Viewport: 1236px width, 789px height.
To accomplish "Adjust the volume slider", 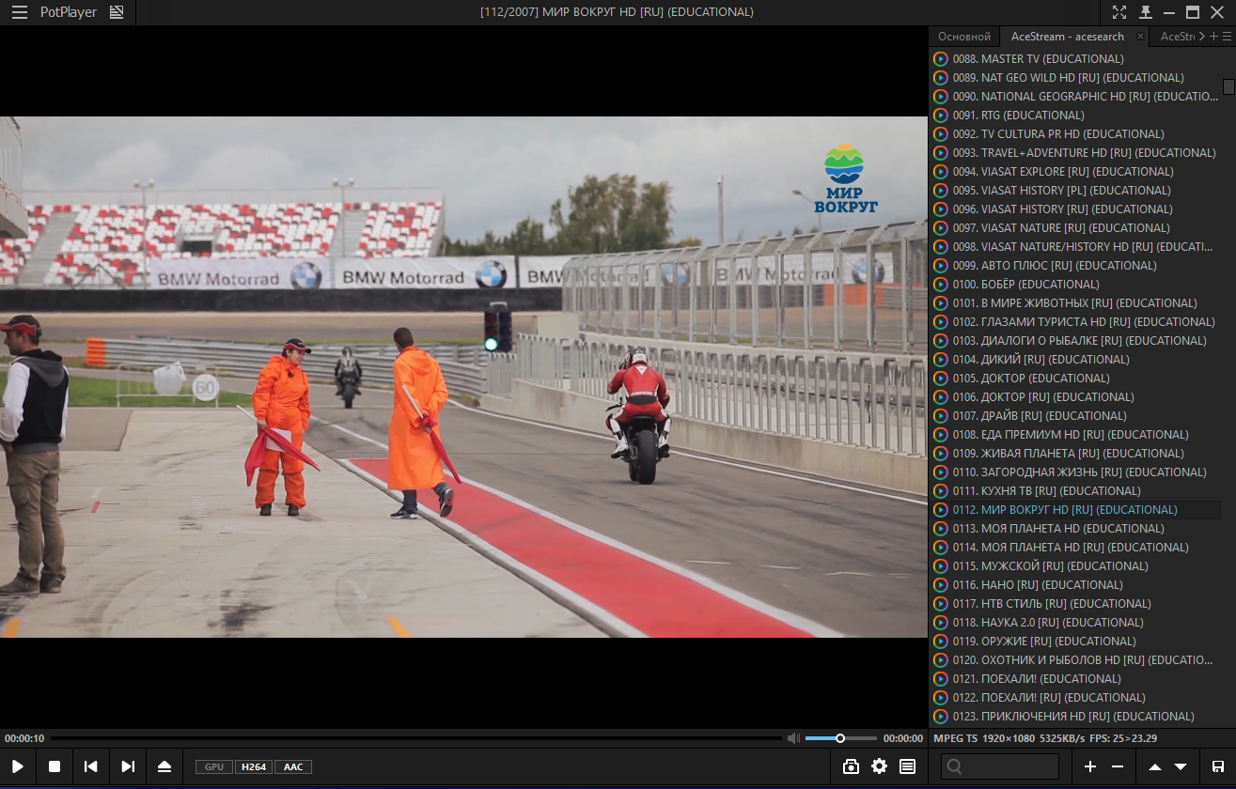I will (840, 738).
